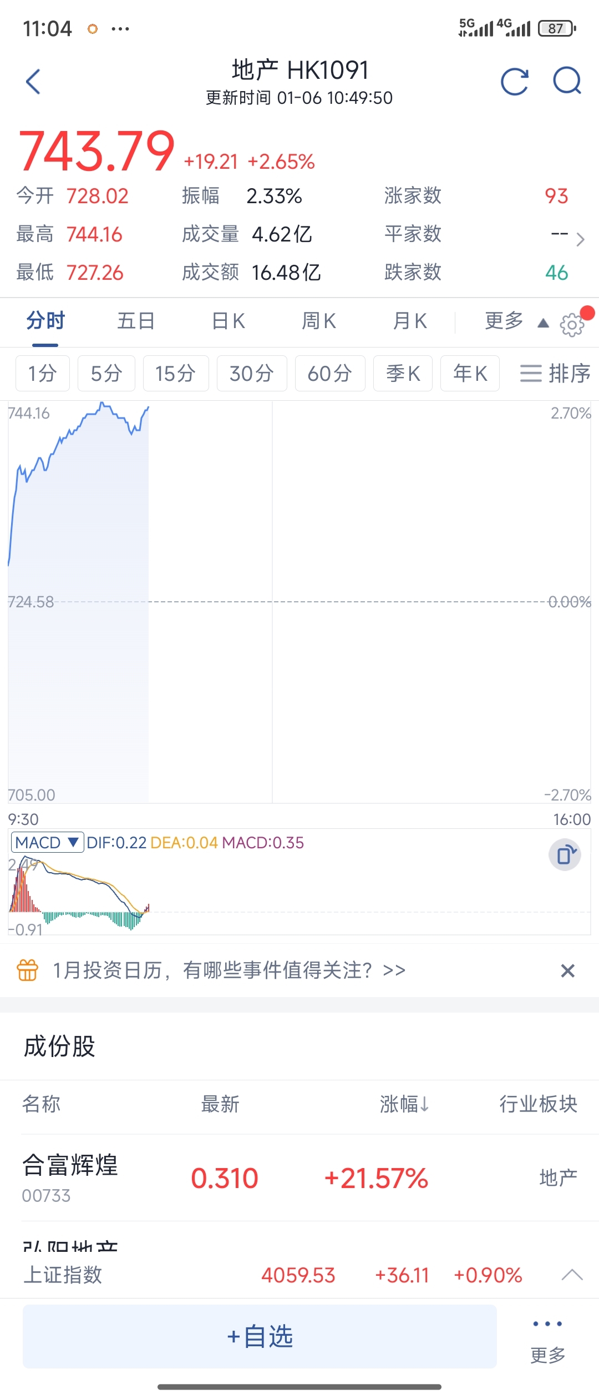Open the 1月投资日历 link
Viewport: 599px width, 1399px height.
[x=229, y=970]
